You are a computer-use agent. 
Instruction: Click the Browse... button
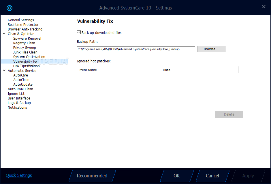point(211,49)
